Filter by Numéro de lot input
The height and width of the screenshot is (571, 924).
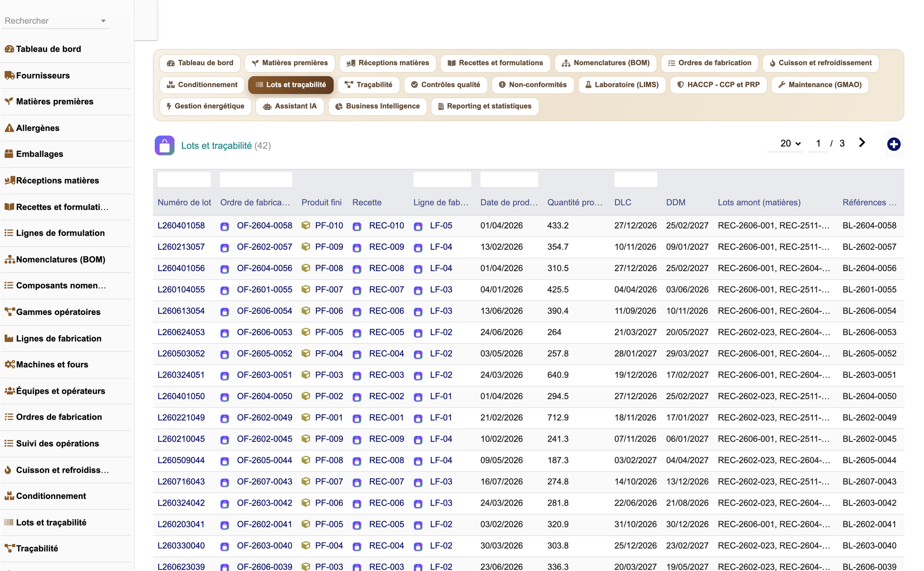[x=184, y=180]
